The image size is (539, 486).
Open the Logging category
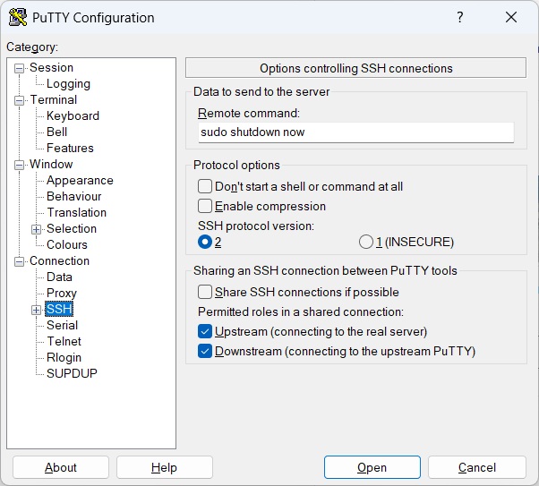click(68, 84)
